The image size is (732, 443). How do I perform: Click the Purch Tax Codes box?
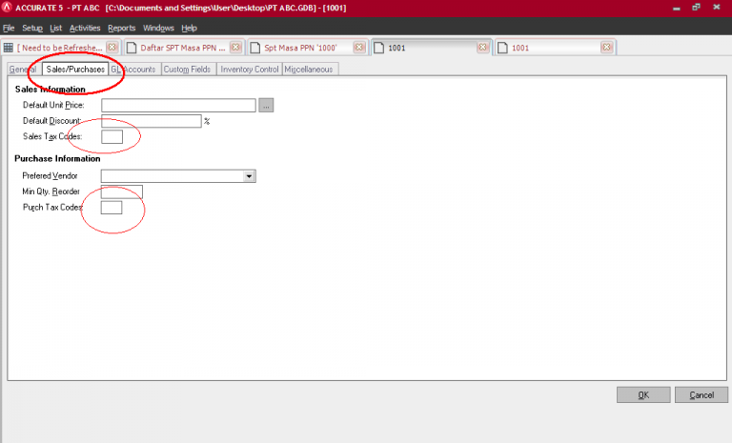(112, 208)
